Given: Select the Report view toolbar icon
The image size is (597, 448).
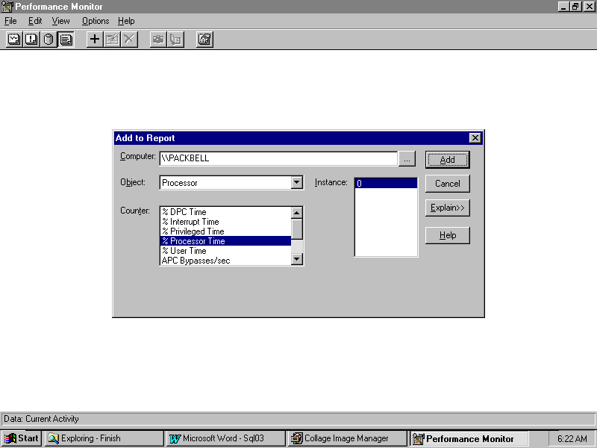Looking at the screenshot, I should [66, 40].
